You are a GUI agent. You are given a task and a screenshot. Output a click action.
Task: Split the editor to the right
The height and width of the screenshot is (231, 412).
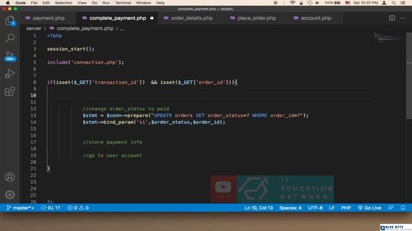[392, 18]
